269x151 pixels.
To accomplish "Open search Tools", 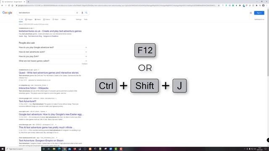I will [86, 20].
